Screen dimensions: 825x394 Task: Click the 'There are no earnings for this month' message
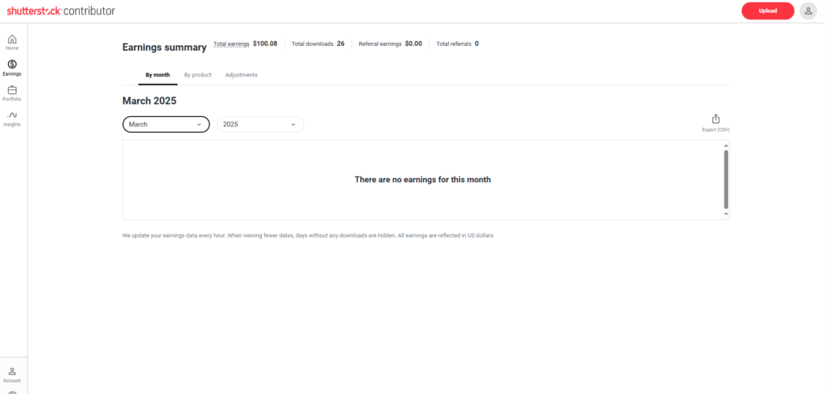pos(422,180)
